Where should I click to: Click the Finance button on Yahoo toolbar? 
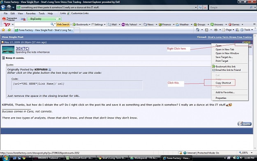(165, 24)
